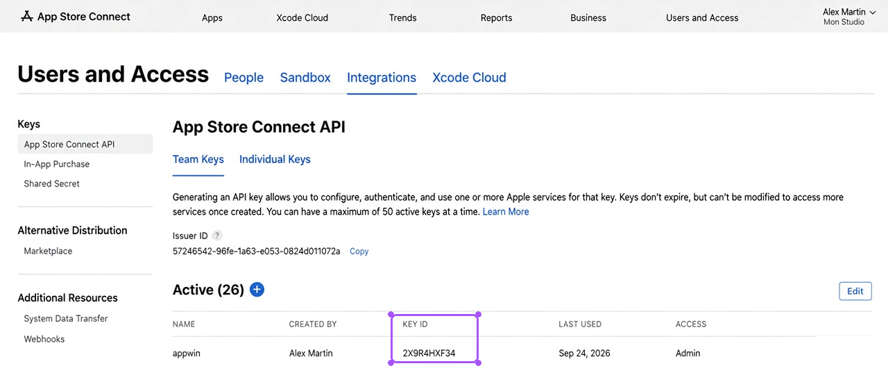This screenshot has width=888, height=366.
Task: Click the NAME column header
Action: coord(184,324)
